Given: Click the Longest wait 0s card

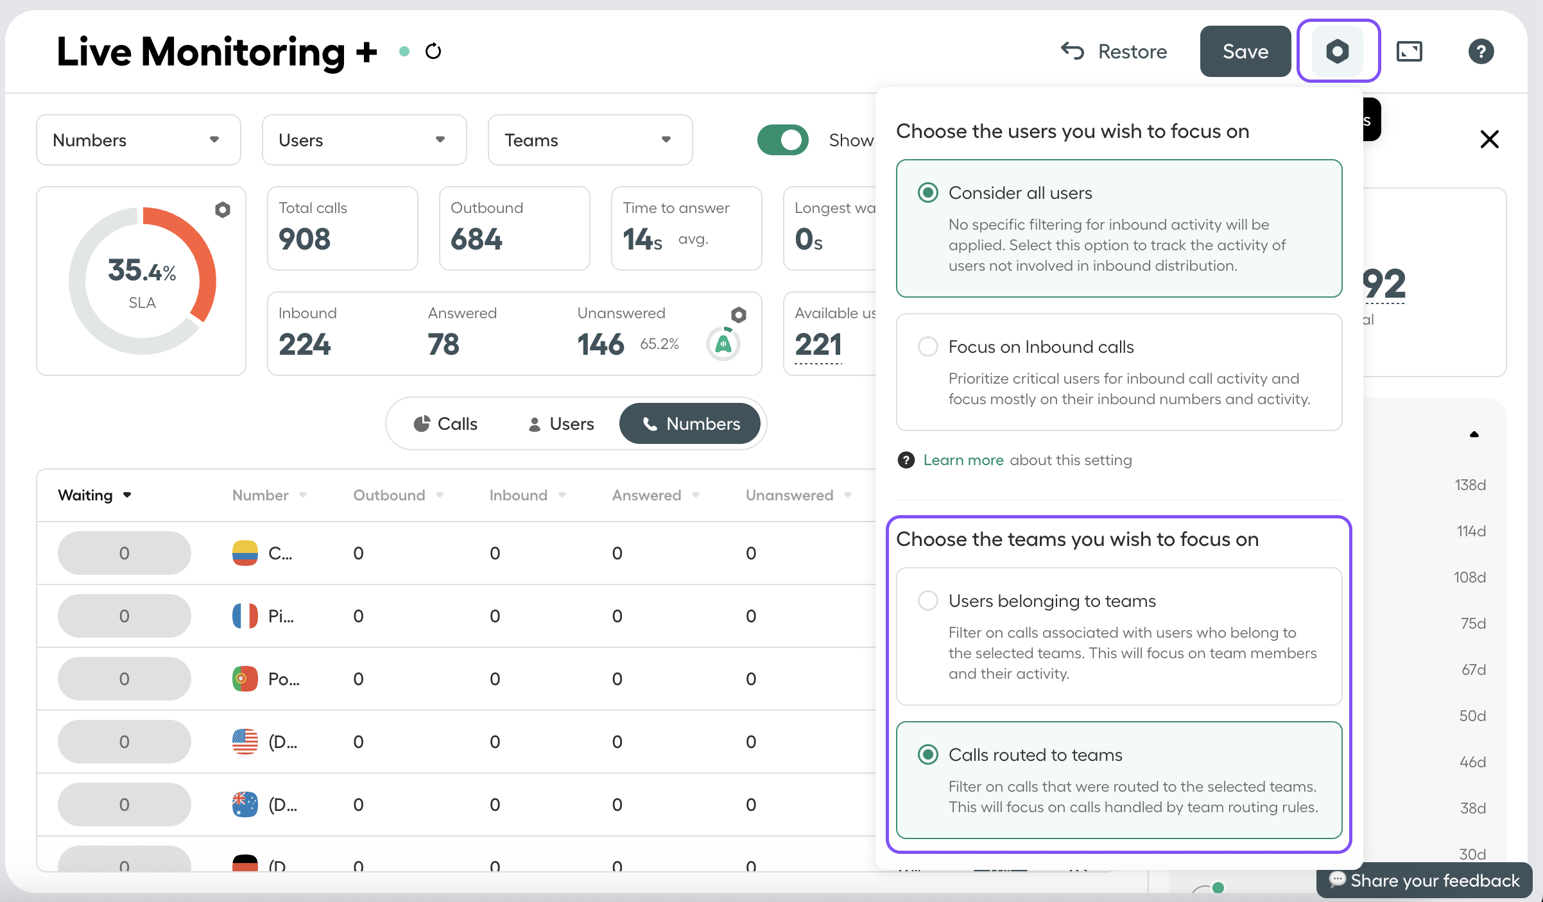Looking at the screenshot, I should [x=830, y=228].
